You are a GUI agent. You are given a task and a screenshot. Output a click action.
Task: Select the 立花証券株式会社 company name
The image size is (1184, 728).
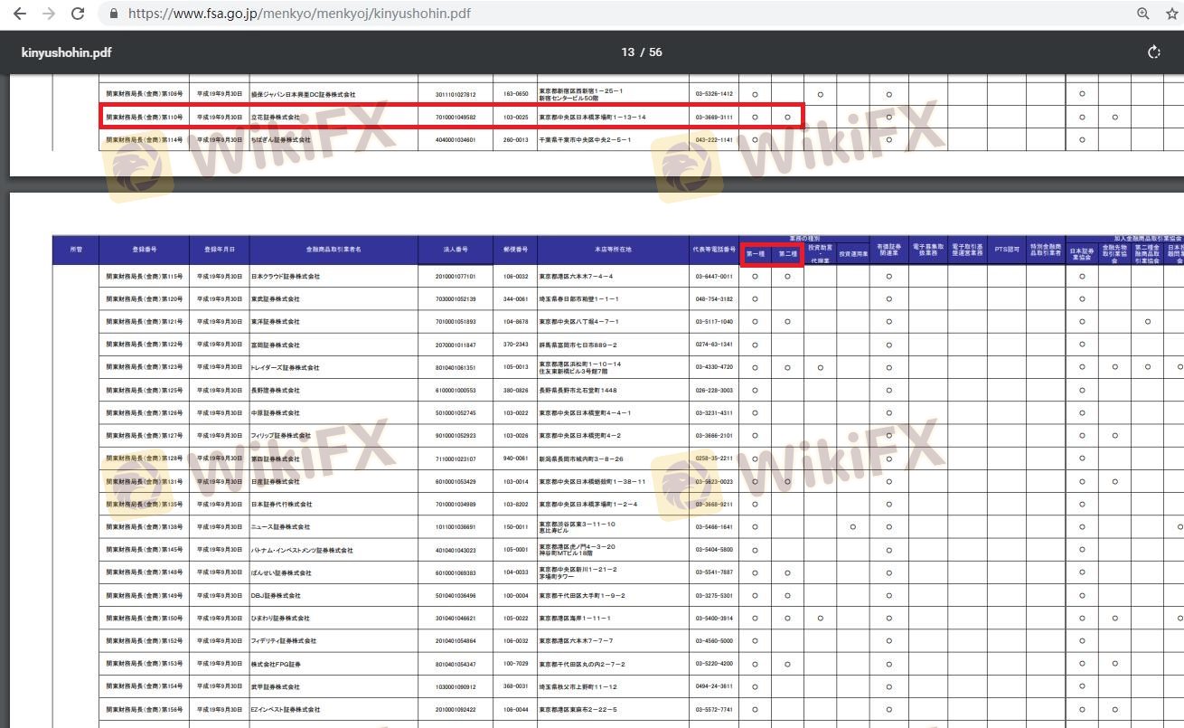point(275,118)
